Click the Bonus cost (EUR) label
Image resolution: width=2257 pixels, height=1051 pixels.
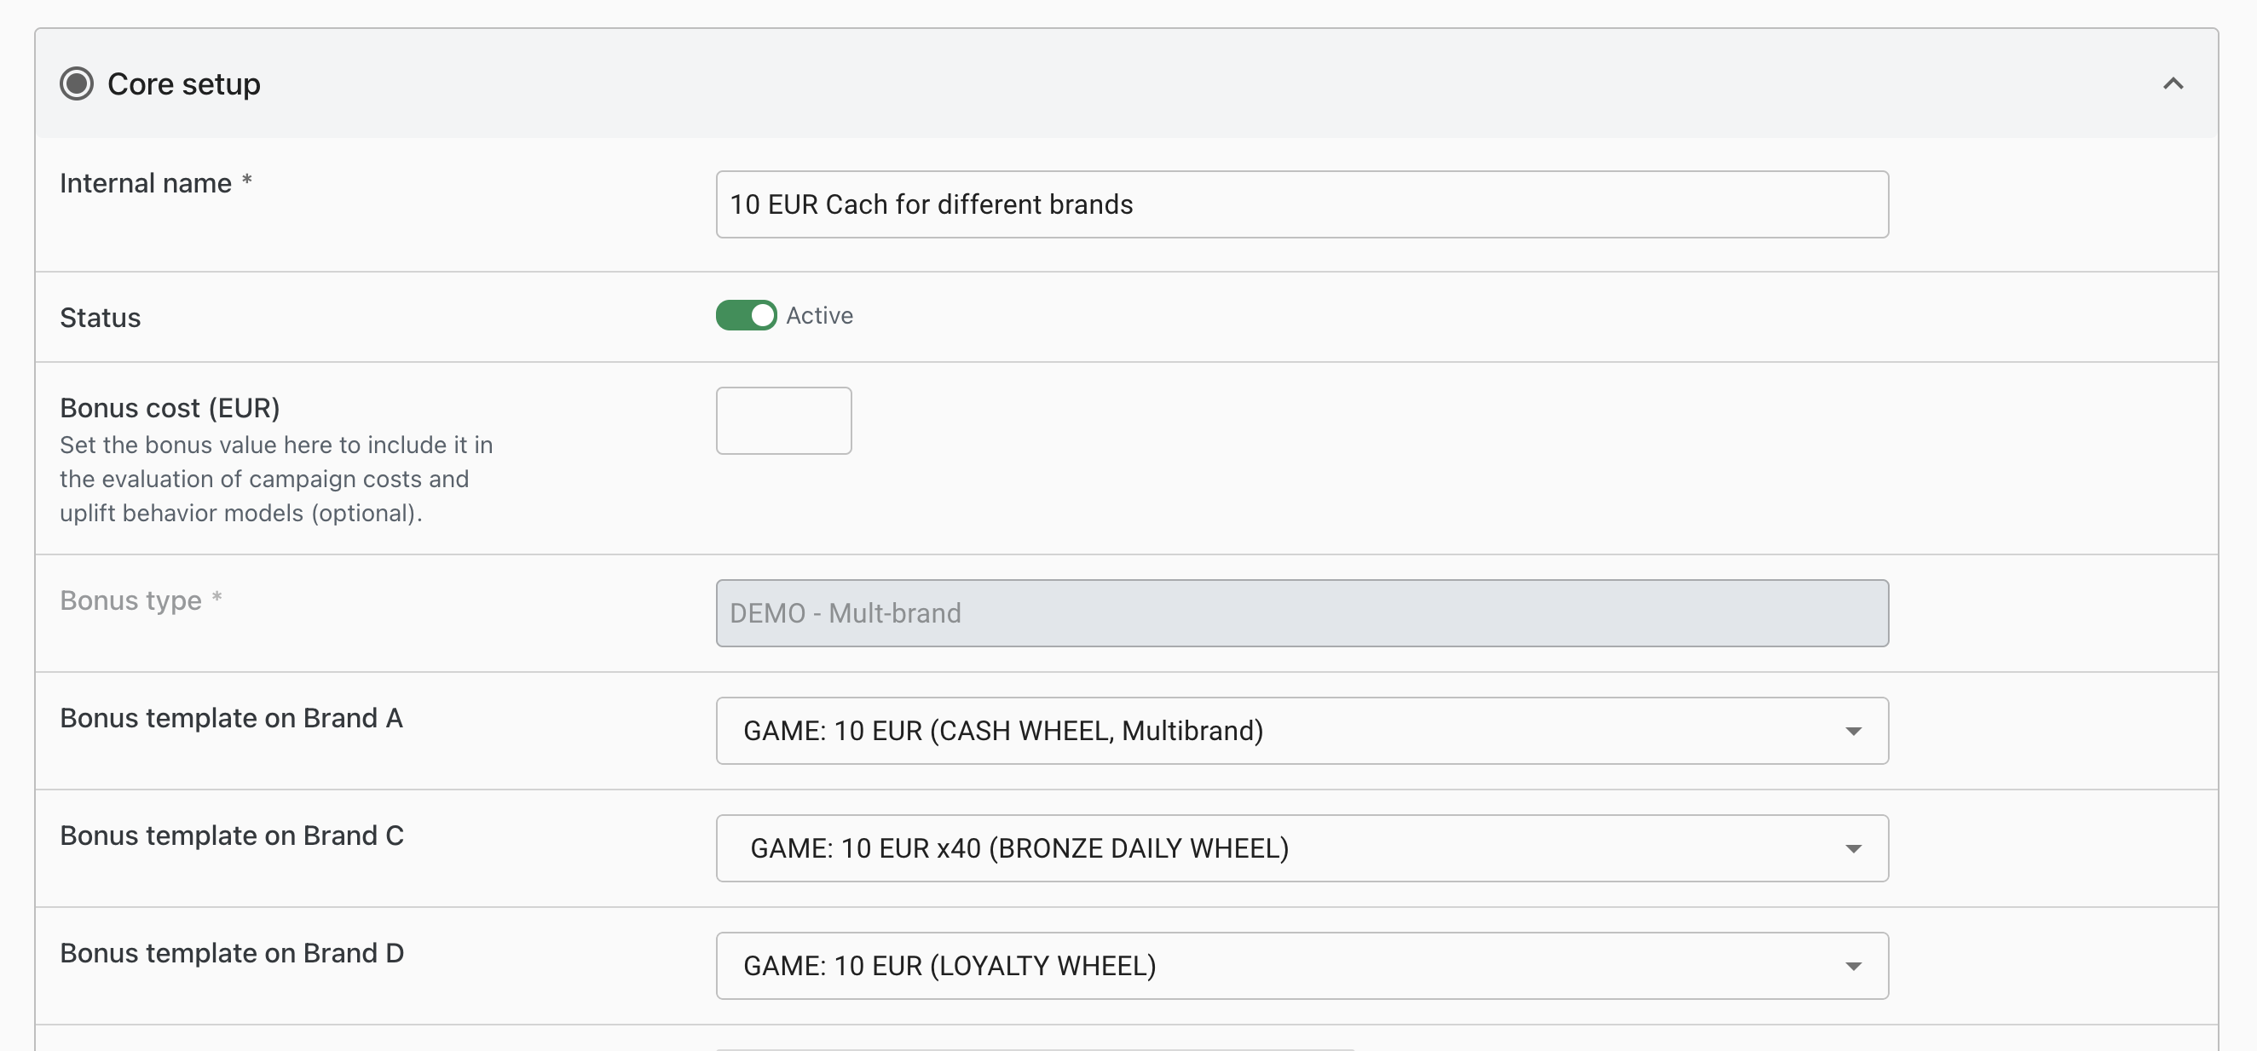pos(170,408)
